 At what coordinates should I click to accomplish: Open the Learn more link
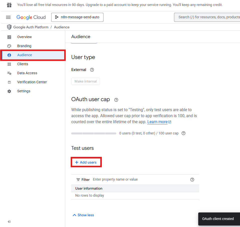tap(157, 122)
